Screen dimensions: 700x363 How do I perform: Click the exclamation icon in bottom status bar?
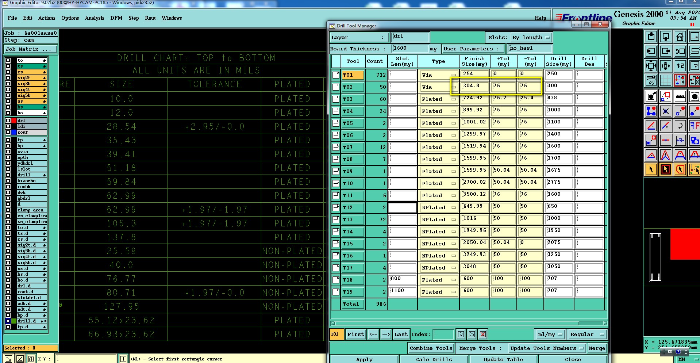123,359
